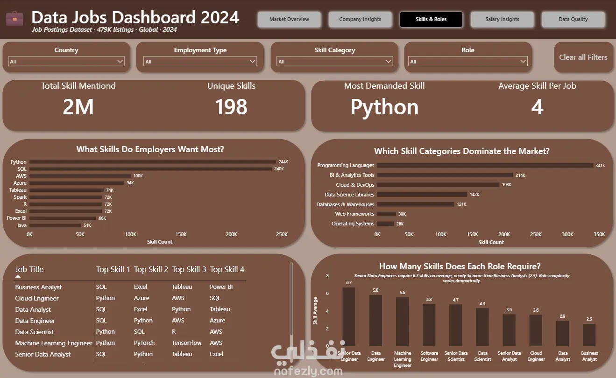Select the Azure bar in skills chart
The image size is (616, 378).
tap(77, 183)
